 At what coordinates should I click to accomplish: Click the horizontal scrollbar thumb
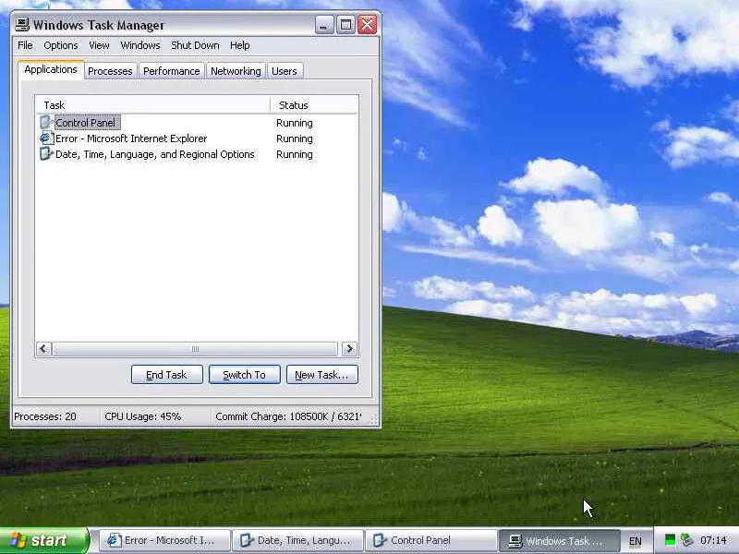pyautogui.click(x=195, y=349)
